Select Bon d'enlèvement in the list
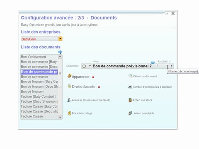This screenshot has height=149, width=199. click(39, 57)
